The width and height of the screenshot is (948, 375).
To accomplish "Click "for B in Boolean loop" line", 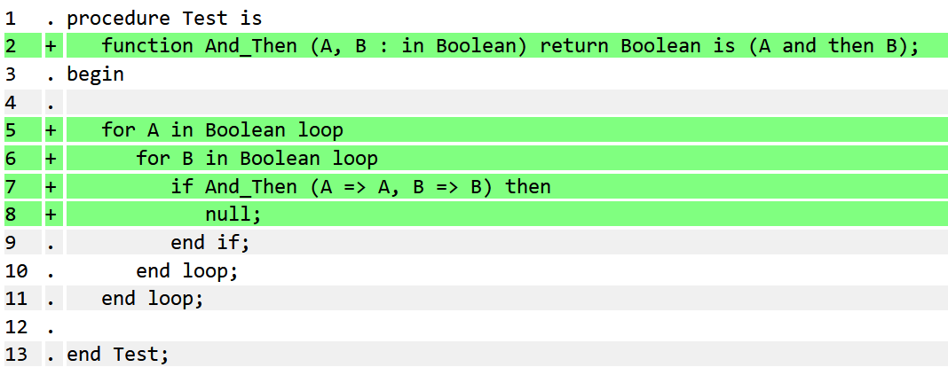I will point(257,159).
